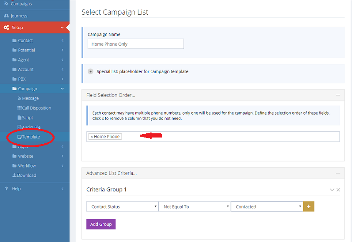The height and width of the screenshot is (242, 352).
Task: Open the Contact Status dropdown
Action: pos(122,206)
